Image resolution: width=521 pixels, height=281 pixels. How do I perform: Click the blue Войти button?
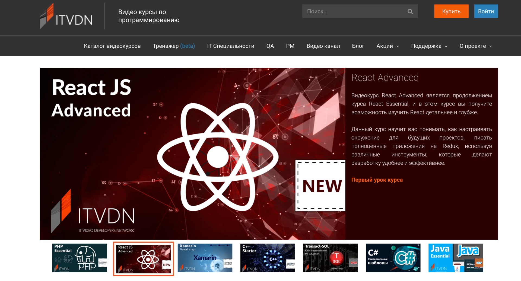pyautogui.click(x=486, y=11)
